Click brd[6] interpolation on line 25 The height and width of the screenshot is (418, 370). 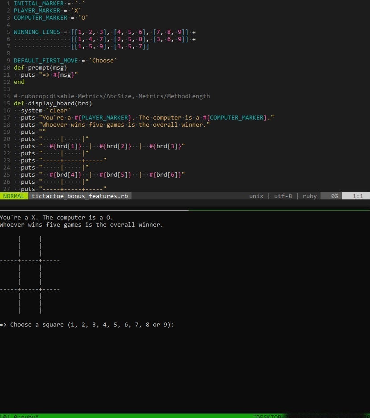(x=165, y=174)
